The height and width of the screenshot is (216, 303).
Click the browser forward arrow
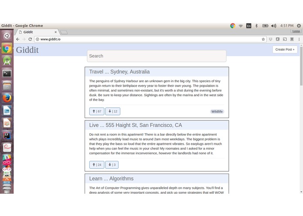pos(24,39)
